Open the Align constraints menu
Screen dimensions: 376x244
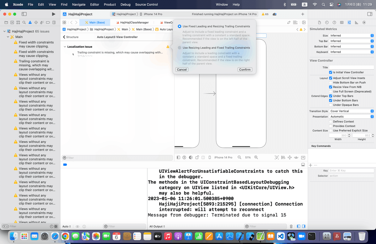point(283,158)
